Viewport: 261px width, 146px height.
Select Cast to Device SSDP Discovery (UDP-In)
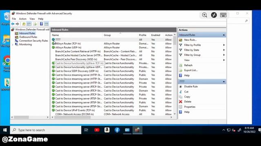[x=112, y=71]
